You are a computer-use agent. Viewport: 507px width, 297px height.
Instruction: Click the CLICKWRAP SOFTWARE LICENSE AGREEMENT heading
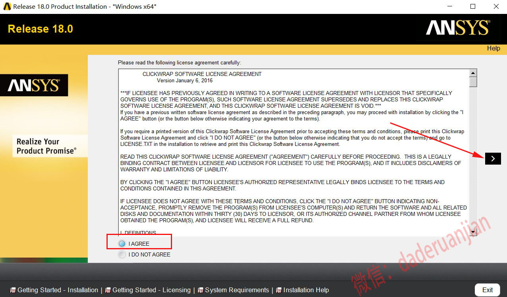click(x=202, y=74)
